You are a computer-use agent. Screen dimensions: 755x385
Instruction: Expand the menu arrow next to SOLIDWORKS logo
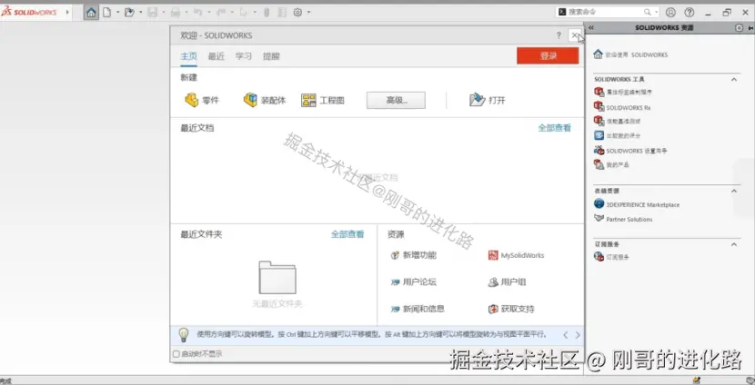tap(67, 12)
